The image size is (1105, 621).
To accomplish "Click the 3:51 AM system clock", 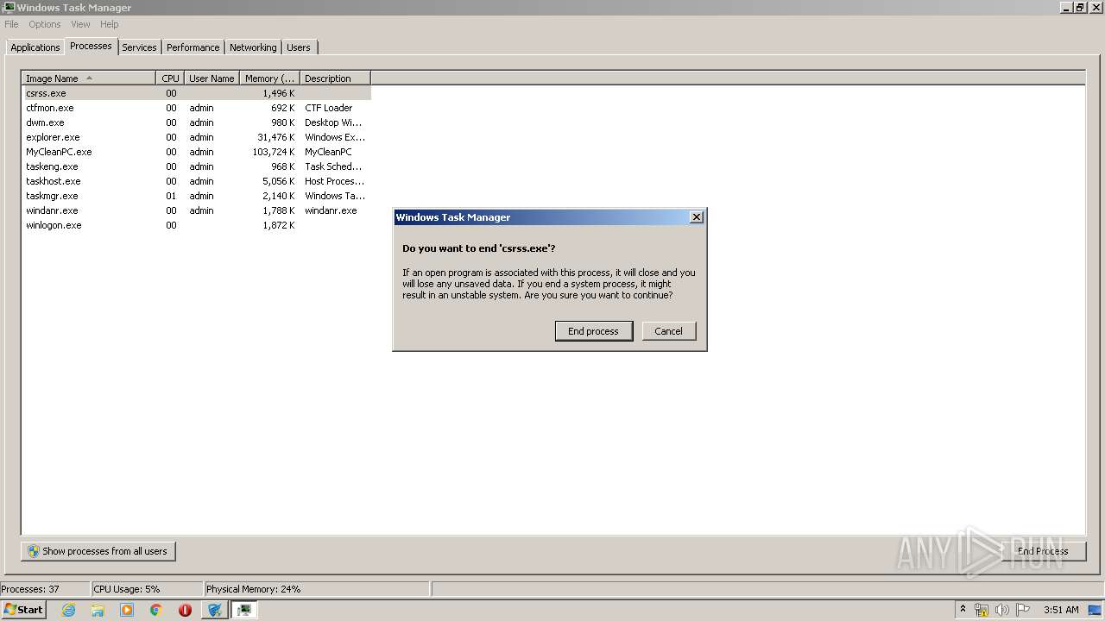I will 1061,610.
